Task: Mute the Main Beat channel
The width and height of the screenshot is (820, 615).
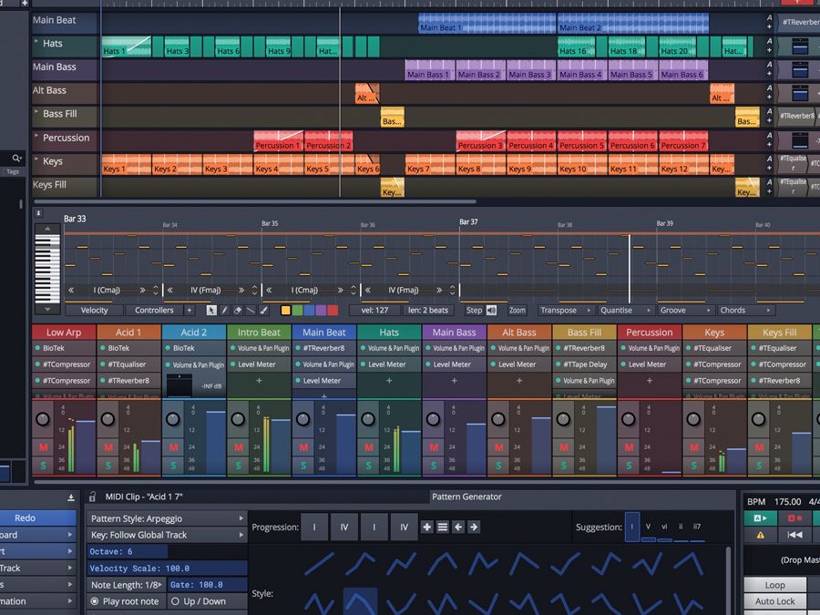Action: [303, 447]
